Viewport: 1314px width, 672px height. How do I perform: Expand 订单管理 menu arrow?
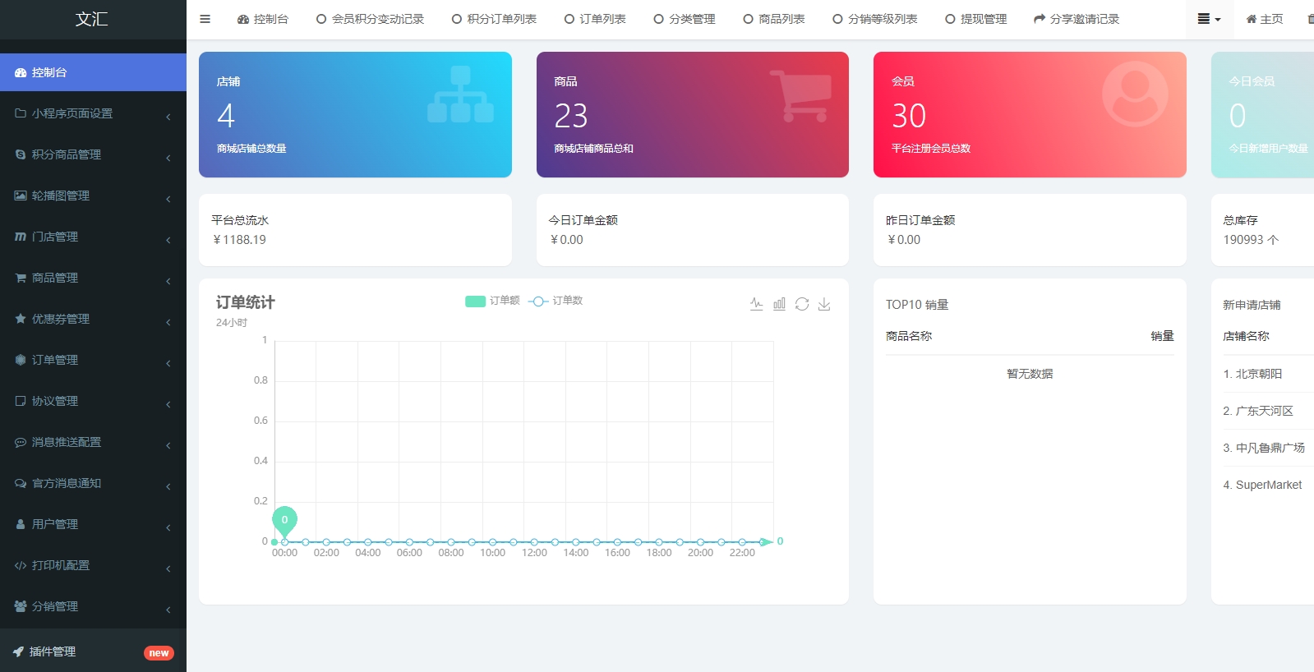pyautogui.click(x=168, y=363)
